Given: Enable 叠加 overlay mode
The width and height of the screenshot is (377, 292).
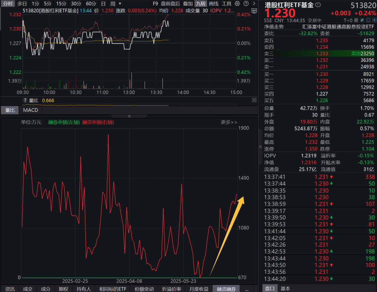Looking at the screenshot, I should 188,4.
